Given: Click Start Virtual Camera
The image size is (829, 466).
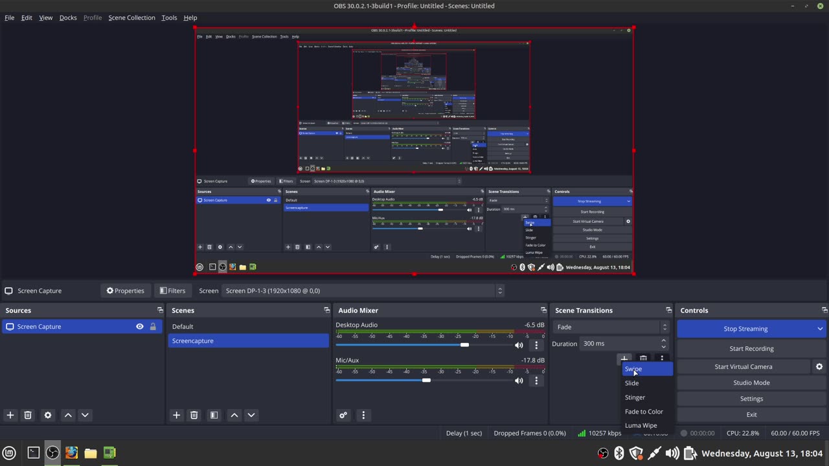Looking at the screenshot, I should 744,366.
